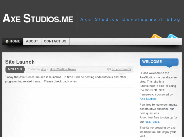
Task: Click the speech bubble comments icon
Action: point(109,69)
